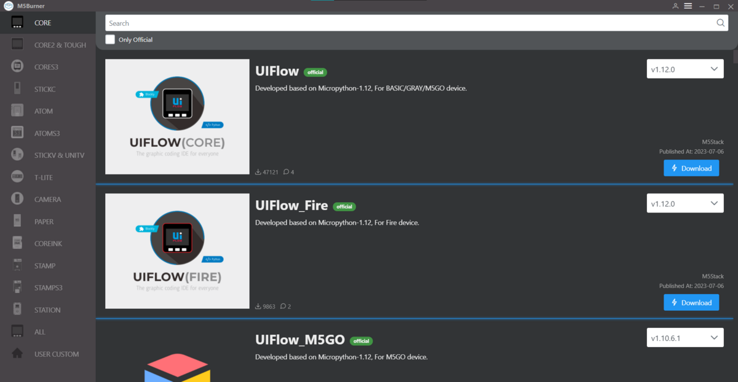Open the UIFLOW(CORE) thumbnail image

pos(177,117)
